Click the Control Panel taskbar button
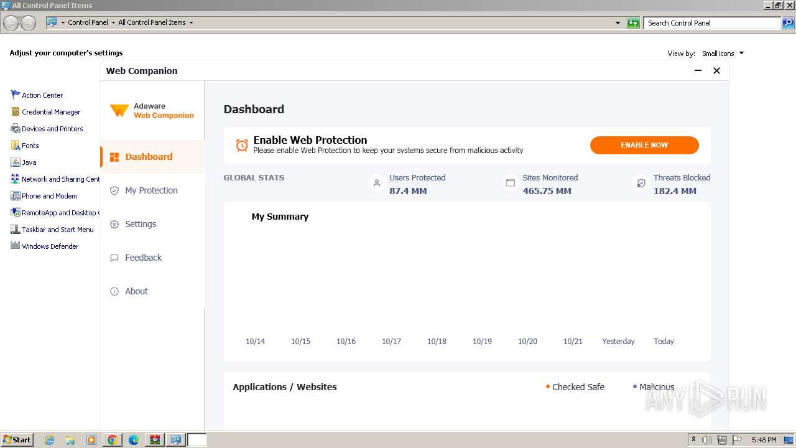This screenshot has width=796, height=448. (x=176, y=440)
